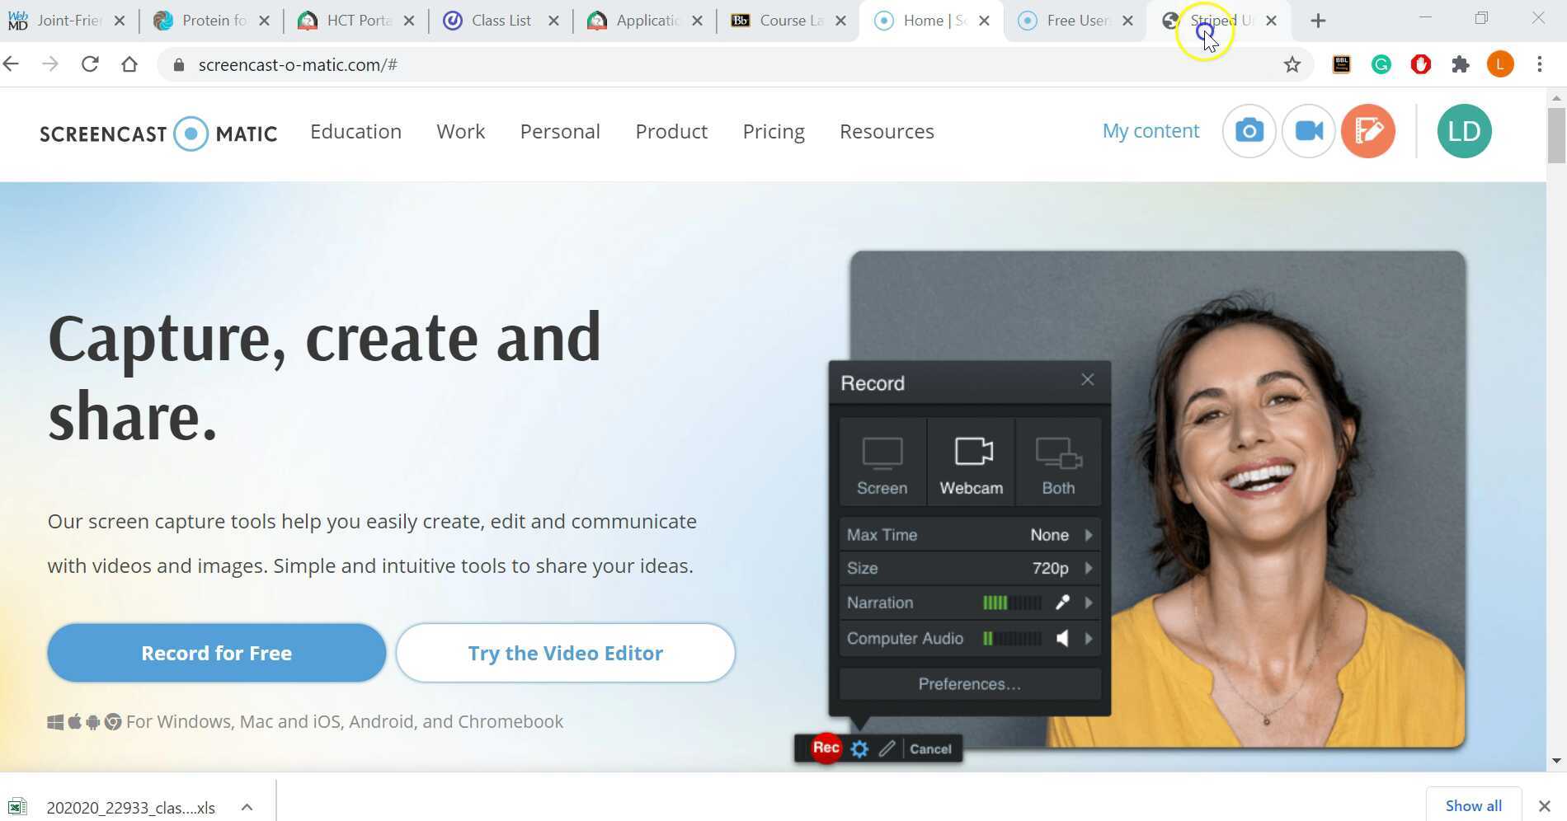This screenshot has height=821, width=1567.
Task: Open recorder settings gear icon
Action: (859, 748)
